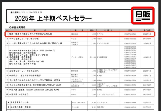Click author name 大谷健太
161x111 pixels.
74,44
